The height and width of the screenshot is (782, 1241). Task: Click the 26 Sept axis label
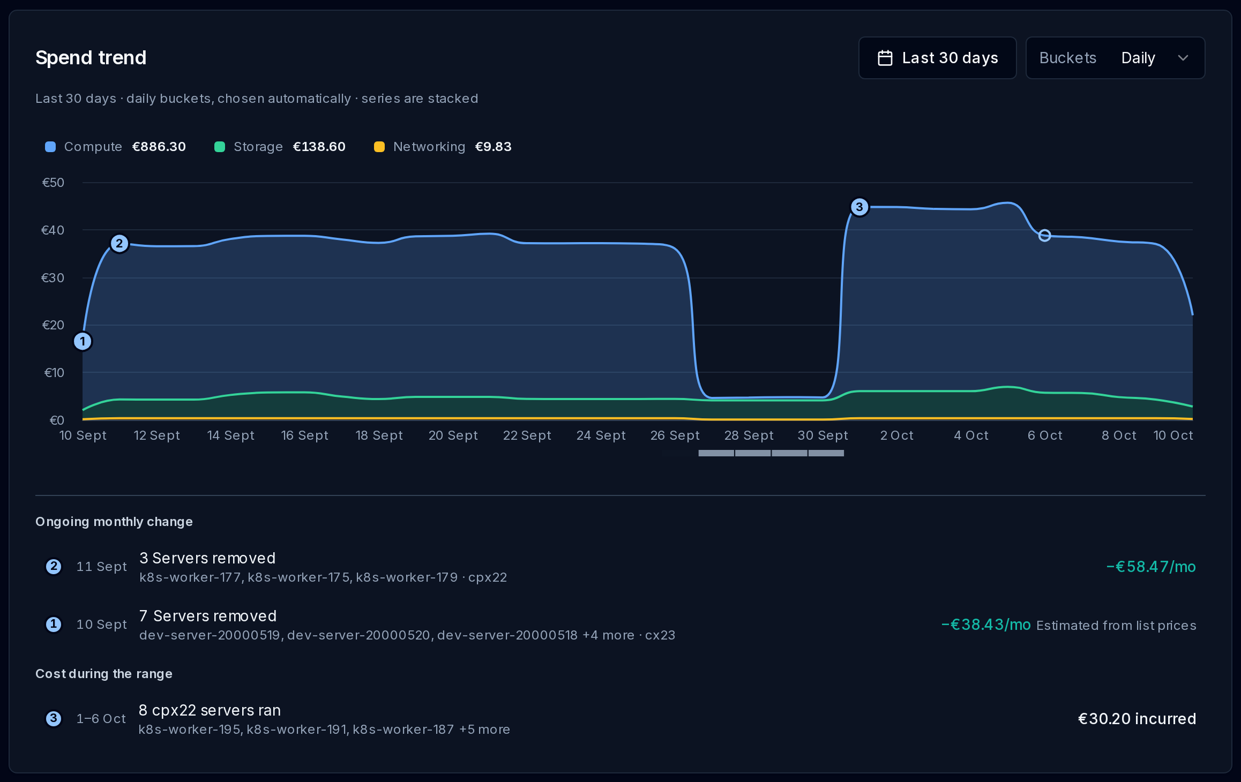(x=675, y=435)
